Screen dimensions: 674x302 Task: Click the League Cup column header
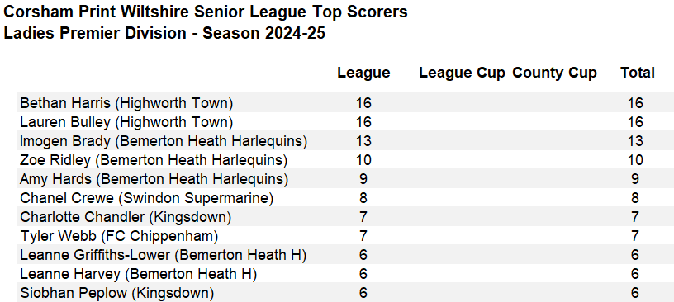(462, 73)
